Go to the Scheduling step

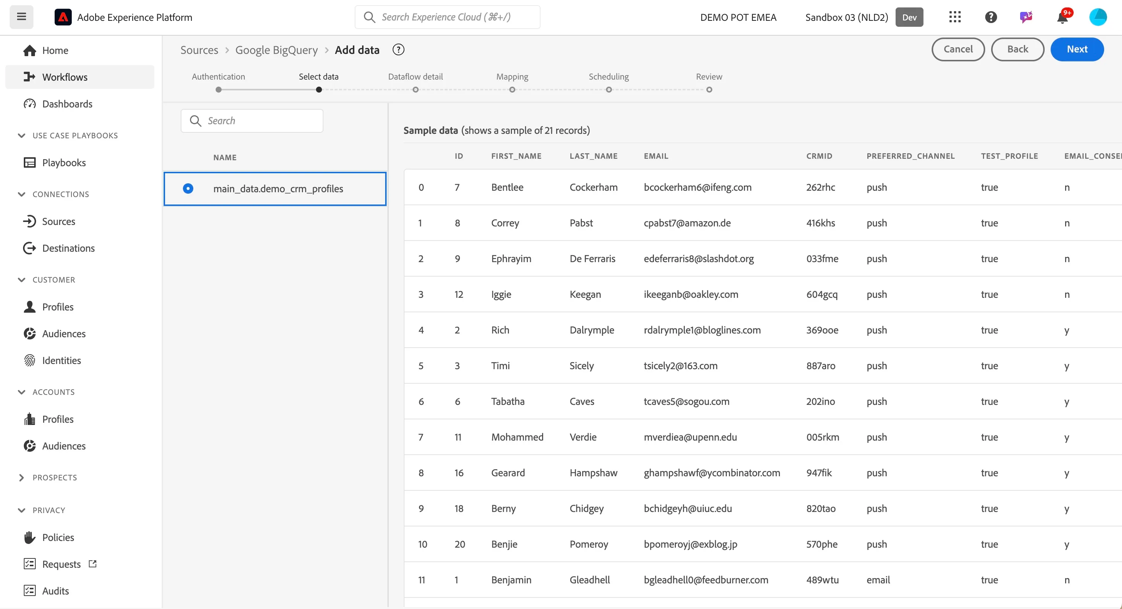pyautogui.click(x=609, y=82)
